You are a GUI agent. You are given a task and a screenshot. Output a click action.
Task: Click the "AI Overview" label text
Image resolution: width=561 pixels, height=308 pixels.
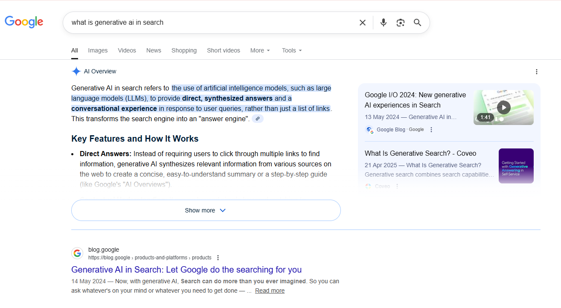point(100,71)
